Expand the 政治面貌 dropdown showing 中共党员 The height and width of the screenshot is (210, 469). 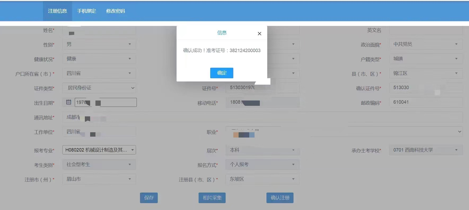426,44
